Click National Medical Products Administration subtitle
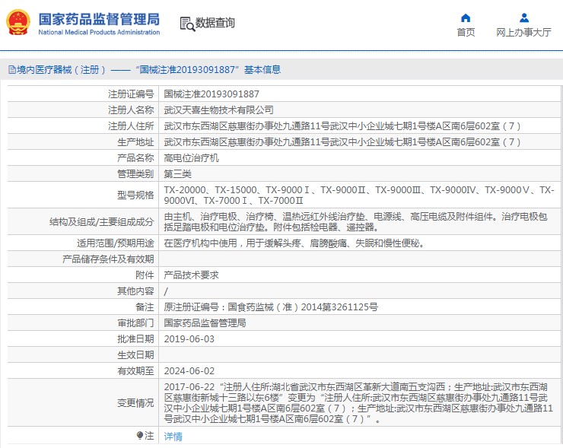This screenshot has width=563, height=448. pos(99,32)
